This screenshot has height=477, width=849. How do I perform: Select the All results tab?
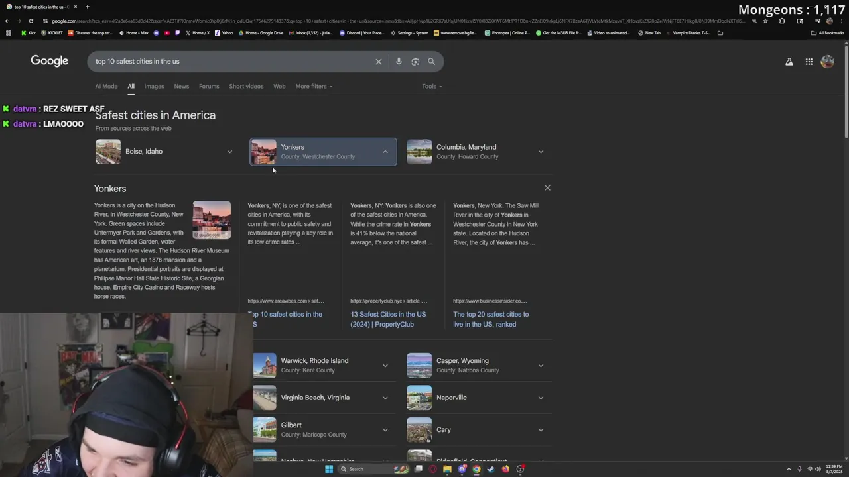point(131,86)
